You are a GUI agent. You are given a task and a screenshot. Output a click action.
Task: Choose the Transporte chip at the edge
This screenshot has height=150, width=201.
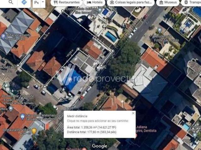[191, 2]
